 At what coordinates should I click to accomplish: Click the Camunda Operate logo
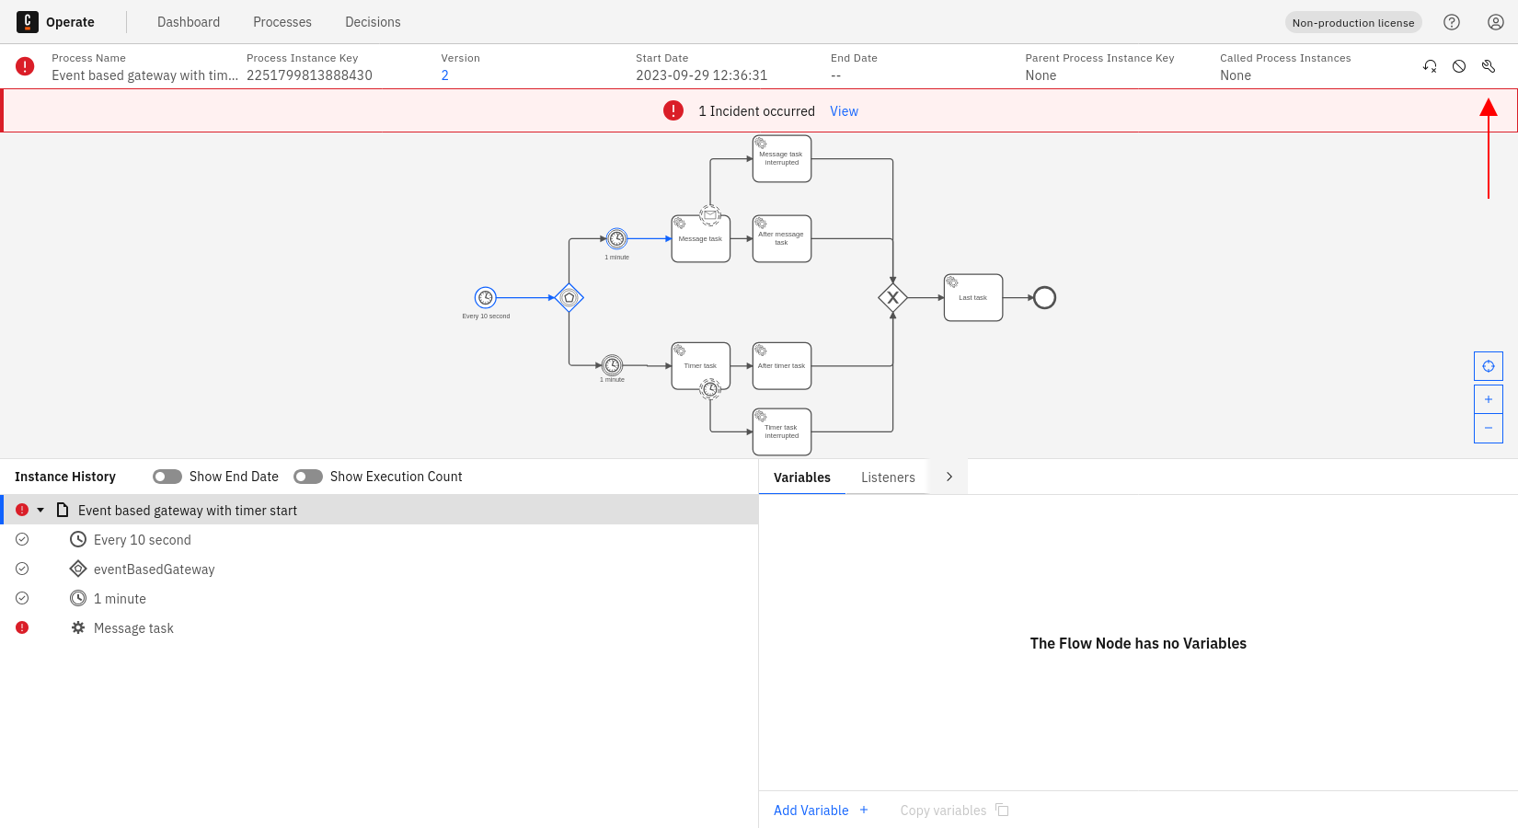28,22
